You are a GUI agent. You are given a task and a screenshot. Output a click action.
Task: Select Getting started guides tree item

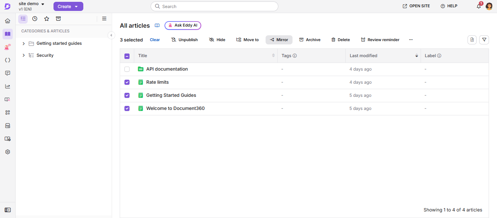point(59,43)
